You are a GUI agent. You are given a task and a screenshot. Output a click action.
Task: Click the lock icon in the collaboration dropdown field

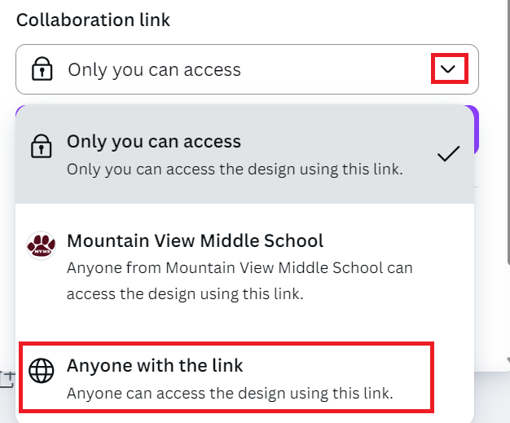click(x=42, y=68)
